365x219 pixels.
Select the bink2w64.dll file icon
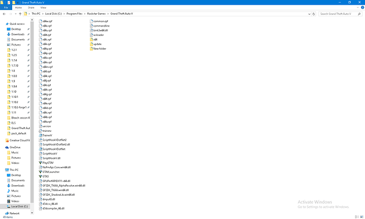point(91,30)
